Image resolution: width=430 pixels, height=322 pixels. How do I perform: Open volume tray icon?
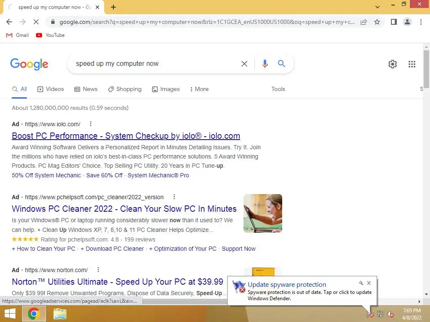tap(391, 314)
